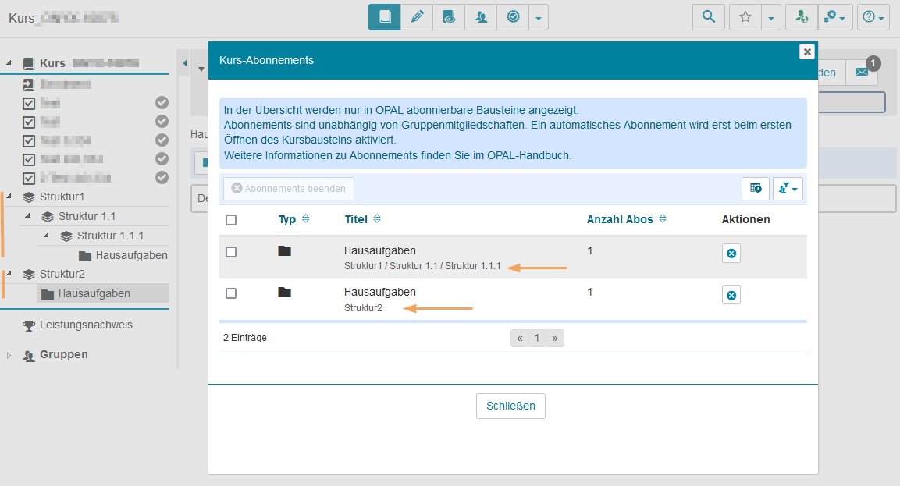Close the Kurs-Abonnements dialog with X
Viewport: 900px width, 486px height.
(x=807, y=51)
